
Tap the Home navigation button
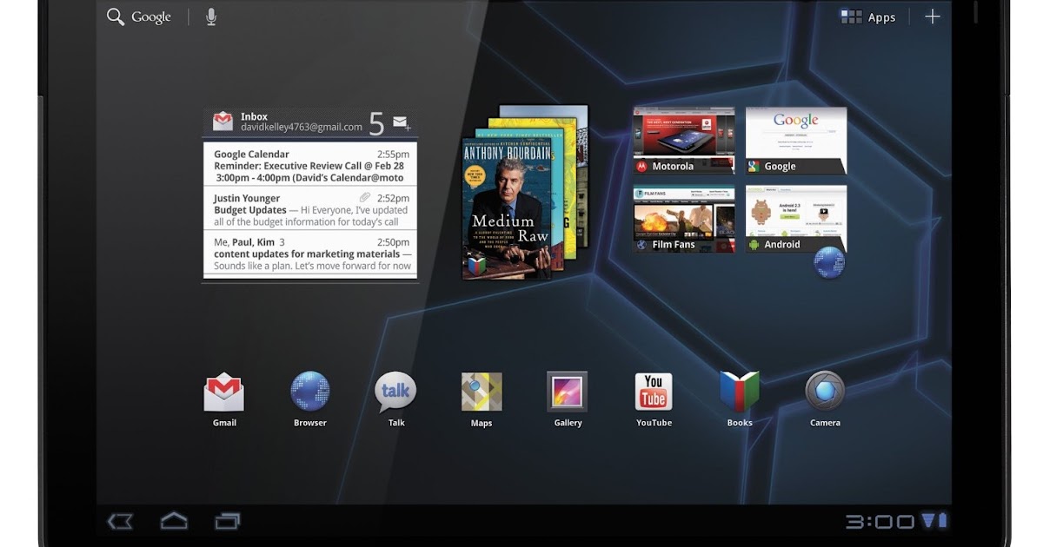[x=174, y=521]
